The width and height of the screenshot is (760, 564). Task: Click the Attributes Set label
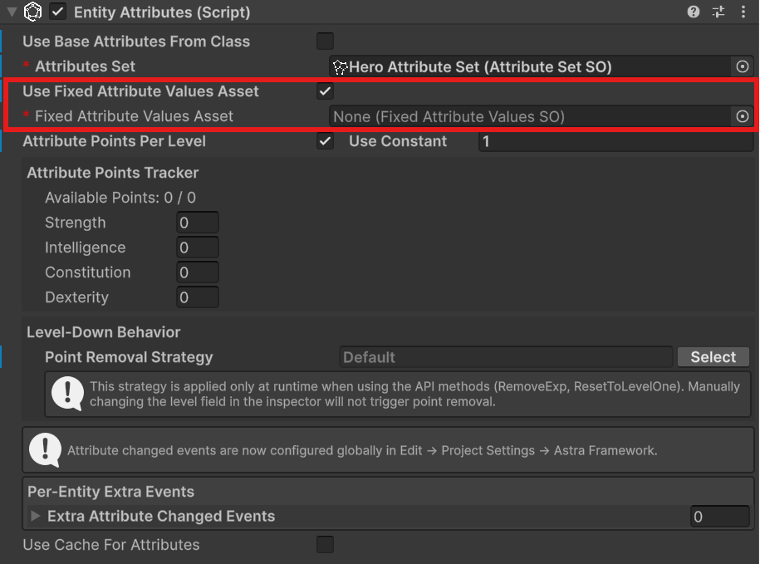(x=86, y=66)
